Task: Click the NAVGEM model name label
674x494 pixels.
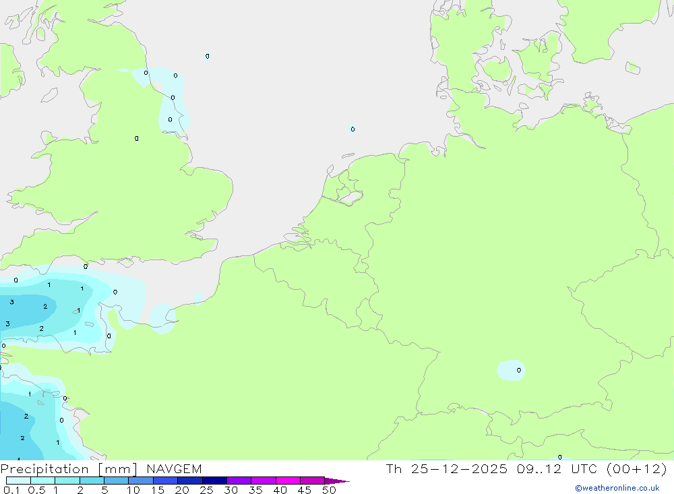Action: tap(174, 469)
